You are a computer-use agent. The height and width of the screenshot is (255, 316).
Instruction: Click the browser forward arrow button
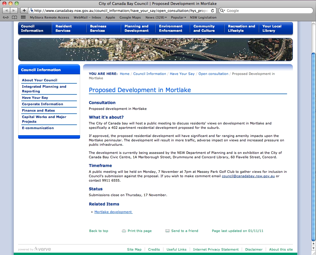[x=14, y=10]
